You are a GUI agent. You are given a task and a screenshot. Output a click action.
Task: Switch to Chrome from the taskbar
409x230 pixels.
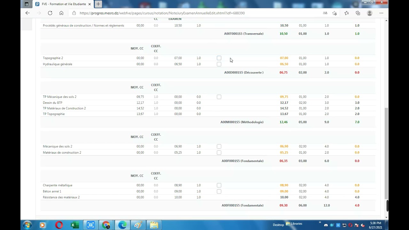click(x=106, y=225)
